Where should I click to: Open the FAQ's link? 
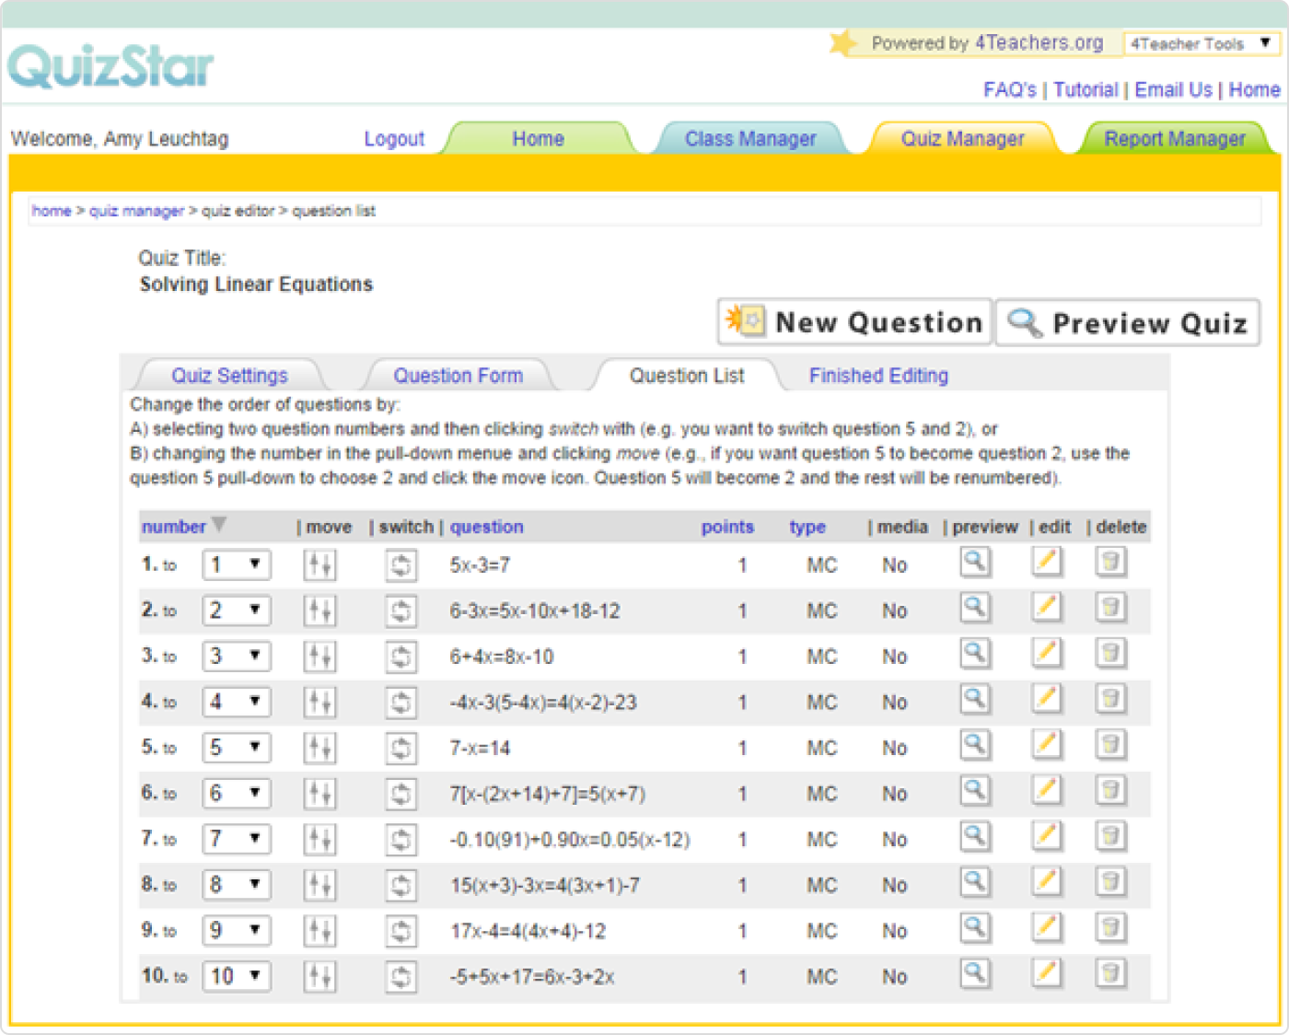[1010, 90]
